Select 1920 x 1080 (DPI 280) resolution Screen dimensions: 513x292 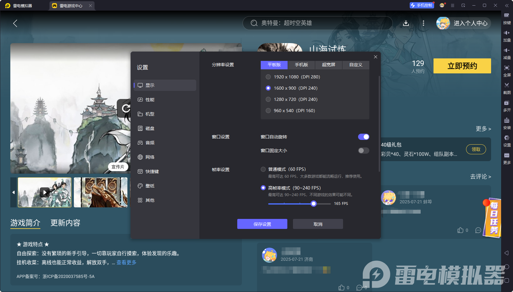pos(268,77)
